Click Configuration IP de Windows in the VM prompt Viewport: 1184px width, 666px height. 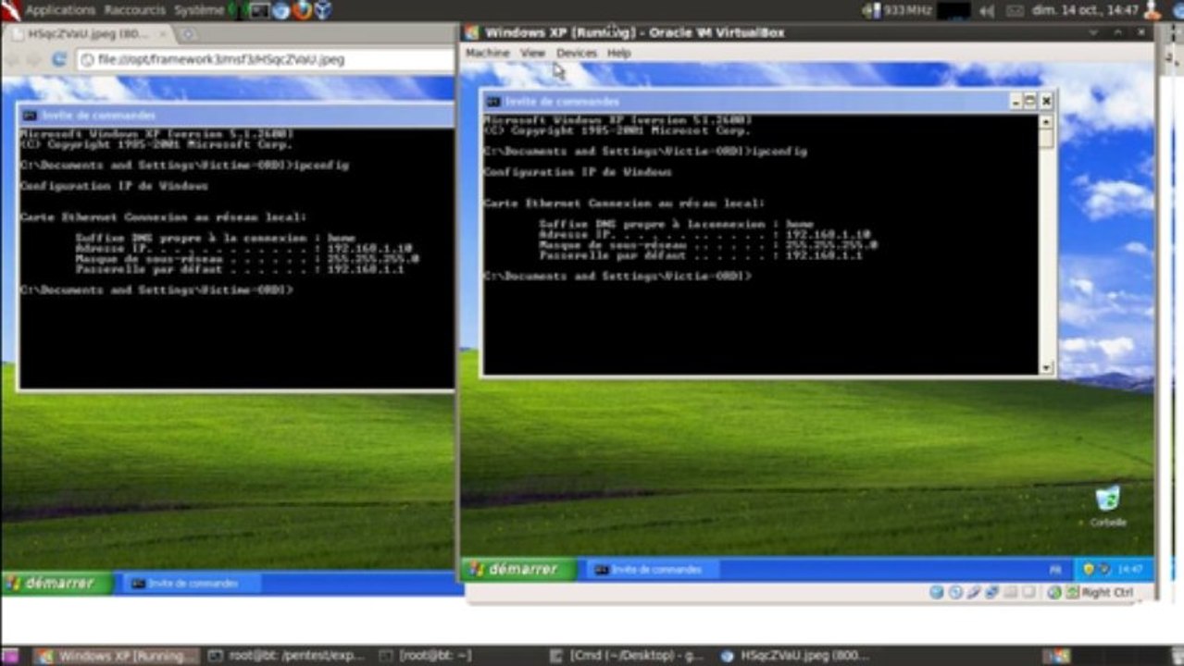(x=578, y=172)
